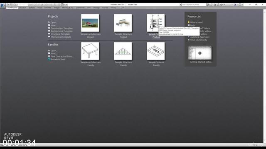Open the Revit Community link
The width and height of the screenshot is (266, 149).
tap(199, 40)
